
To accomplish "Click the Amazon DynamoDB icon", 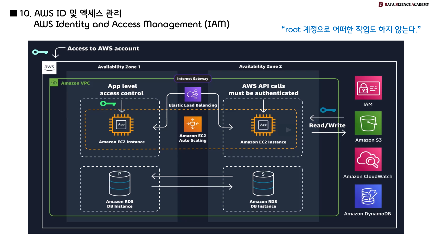I will (x=368, y=196).
